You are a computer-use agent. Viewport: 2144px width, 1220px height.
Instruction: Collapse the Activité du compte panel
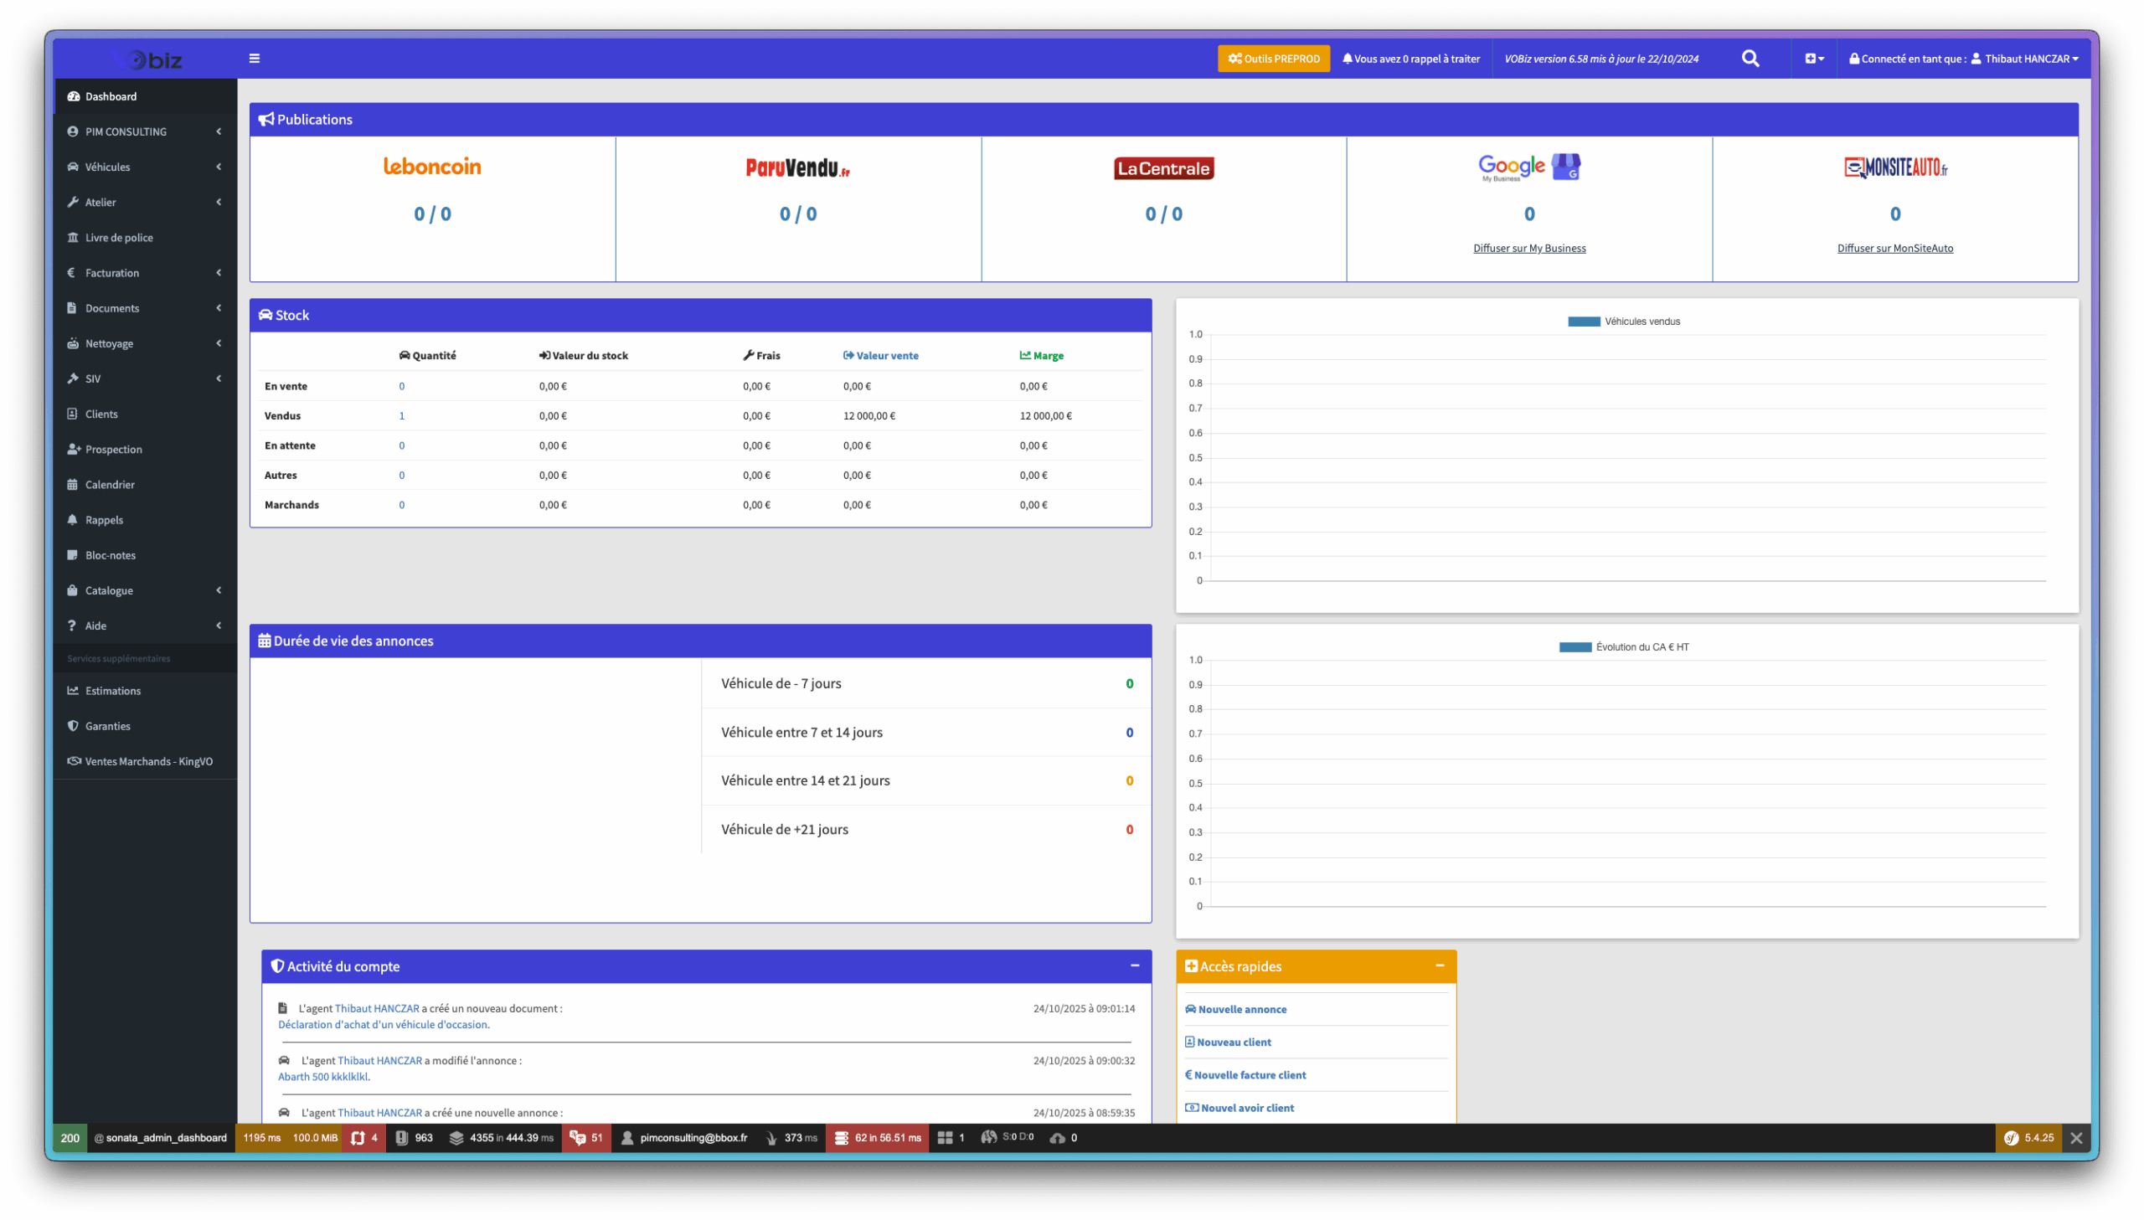coord(1137,966)
